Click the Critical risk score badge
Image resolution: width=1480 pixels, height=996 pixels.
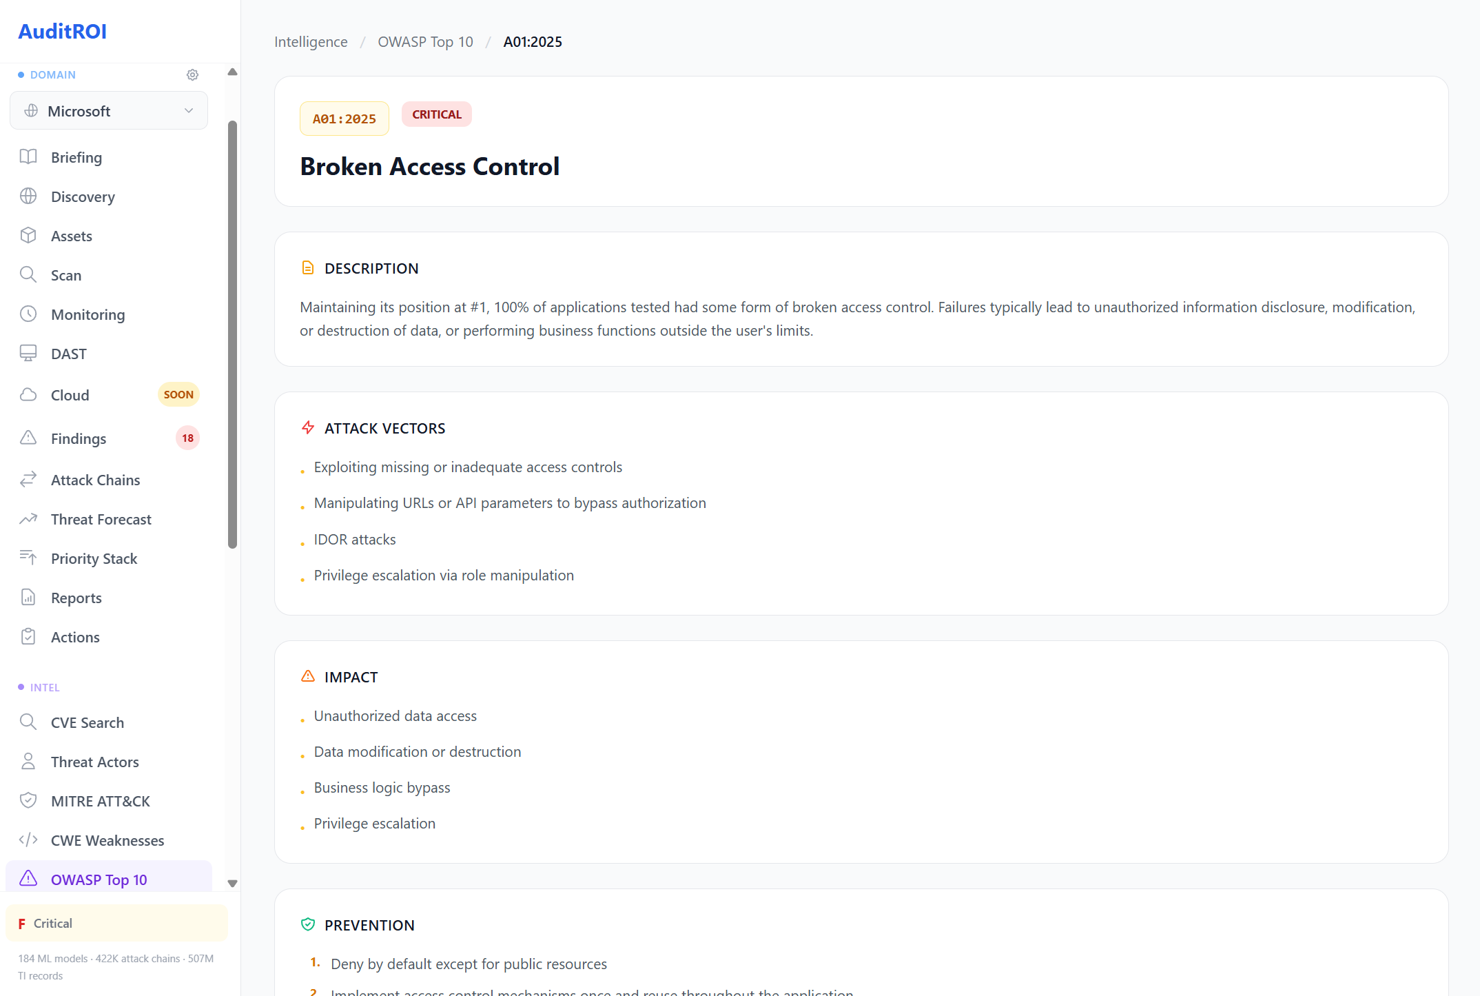pos(116,923)
